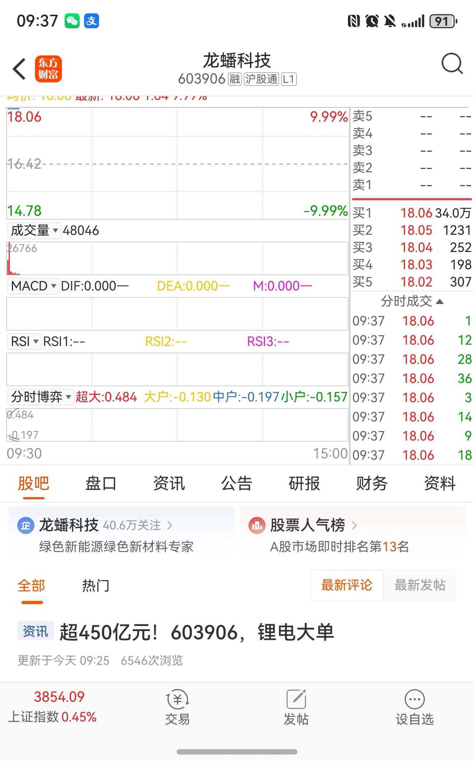The image size is (474, 761).
Task: Tap the blue 企 company icon
Action: tap(25, 526)
